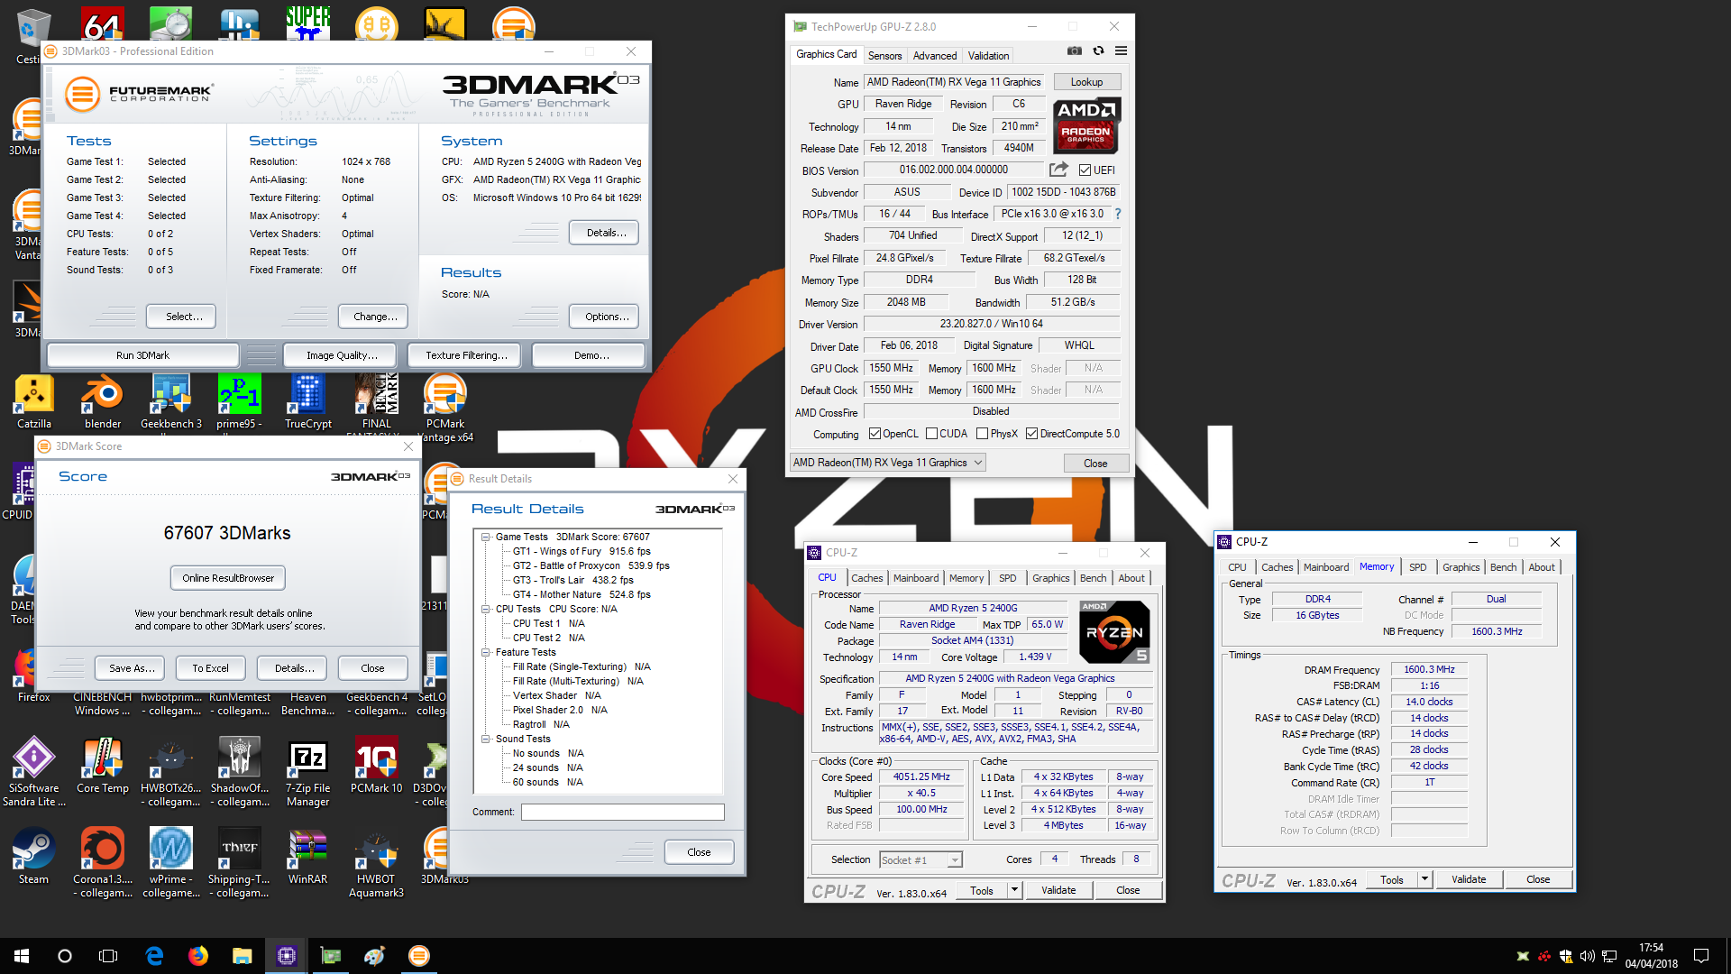Open the Core Temp desktop icon

(x=103, y=767)
